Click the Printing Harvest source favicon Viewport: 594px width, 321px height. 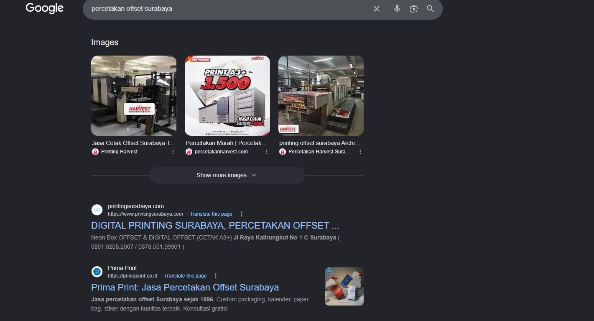[95, 152]
